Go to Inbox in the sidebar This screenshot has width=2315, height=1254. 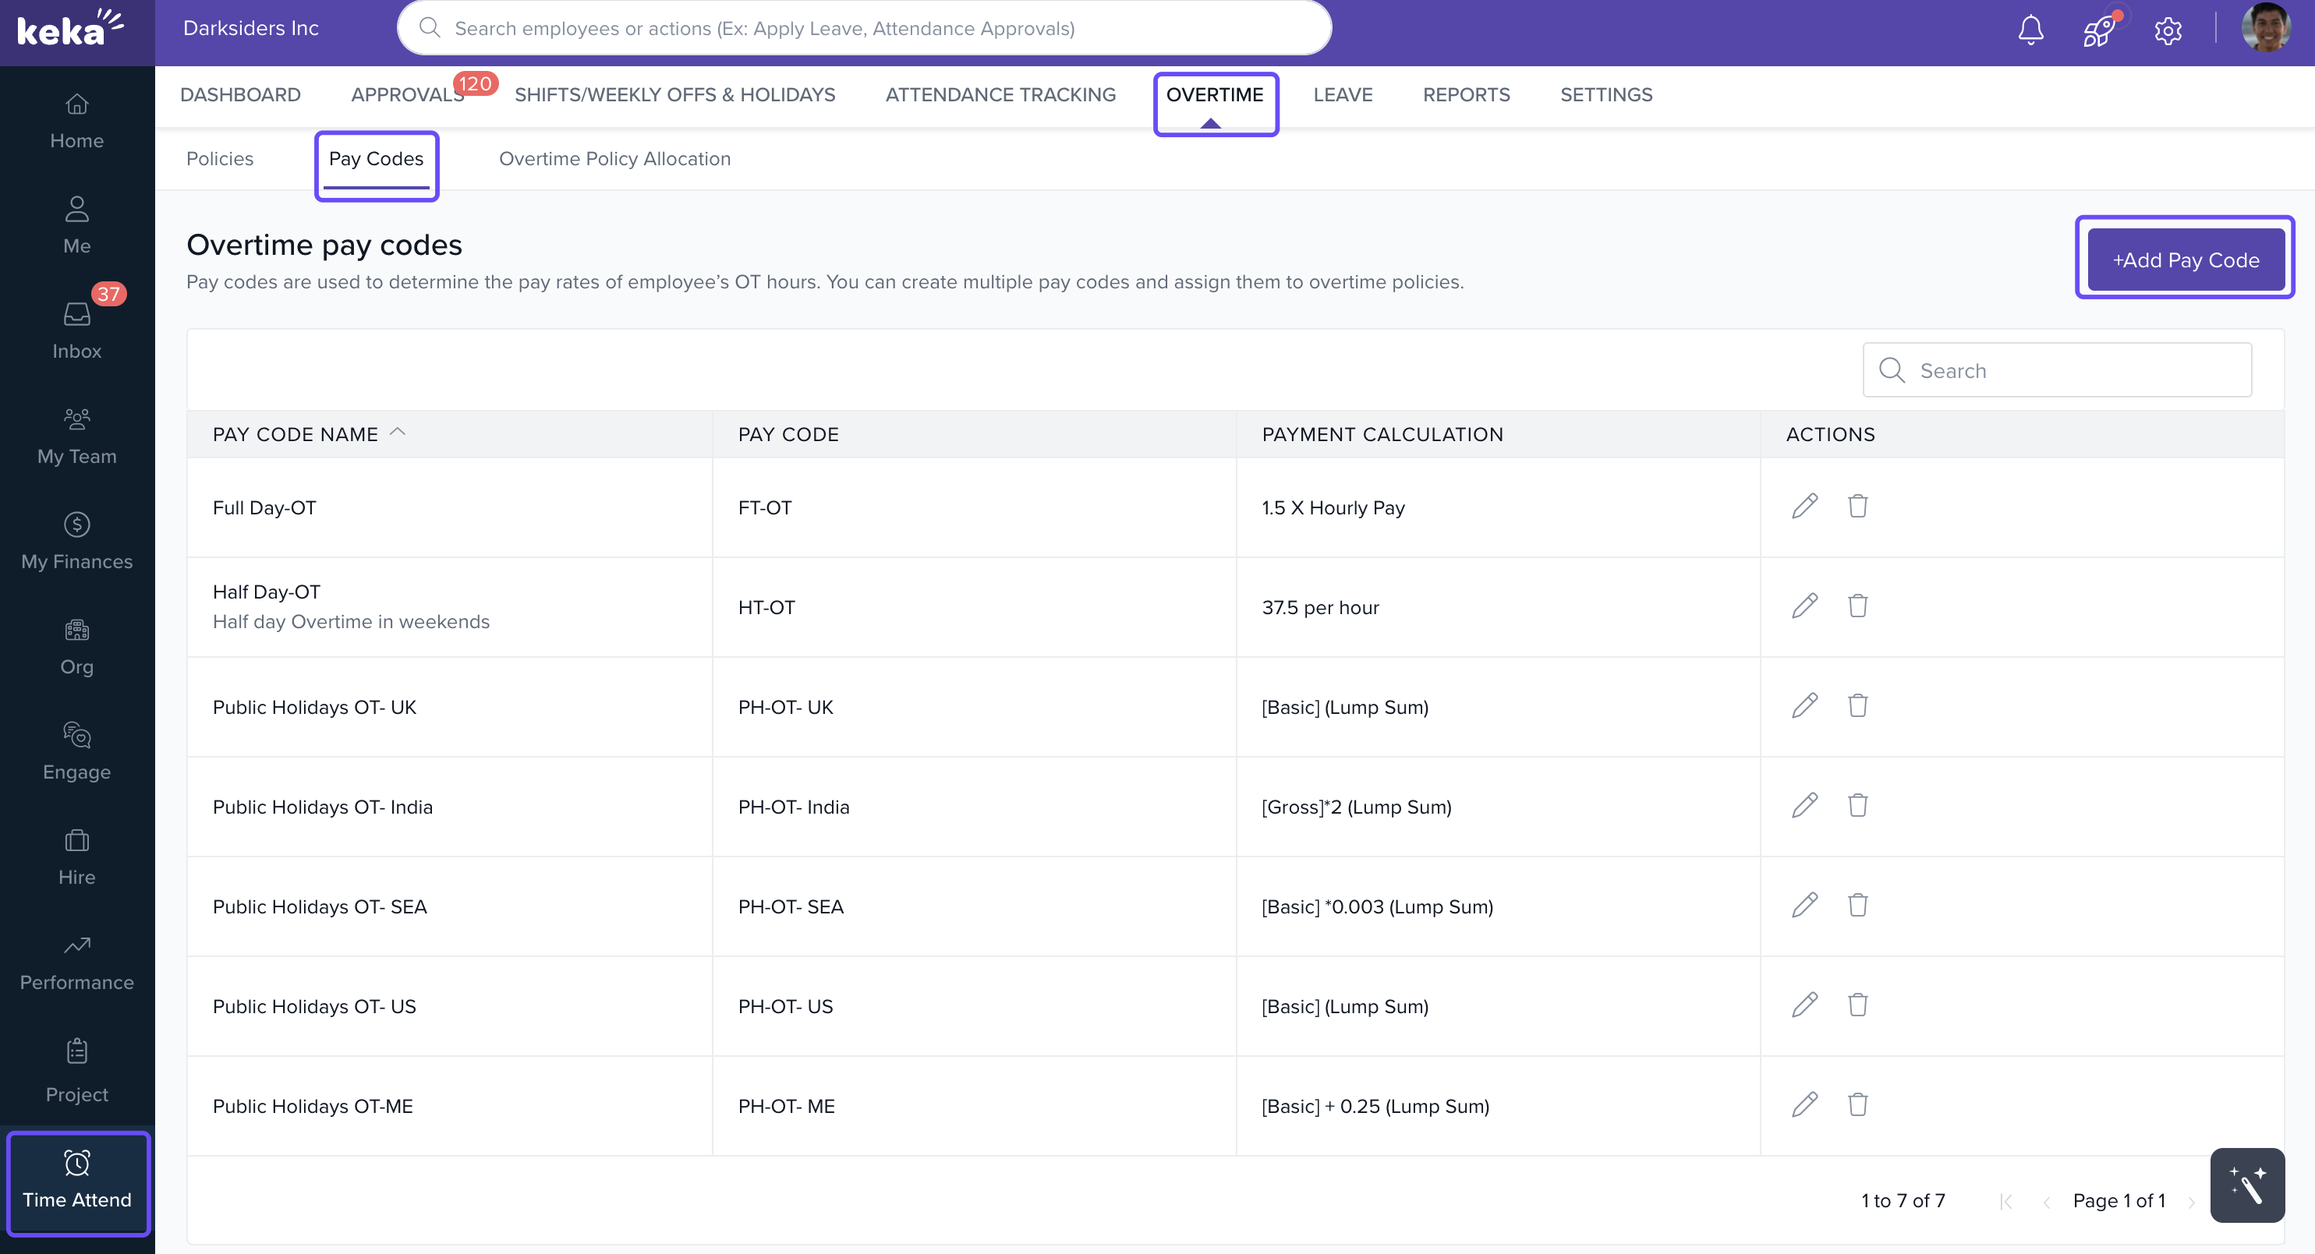click(76, 330)
